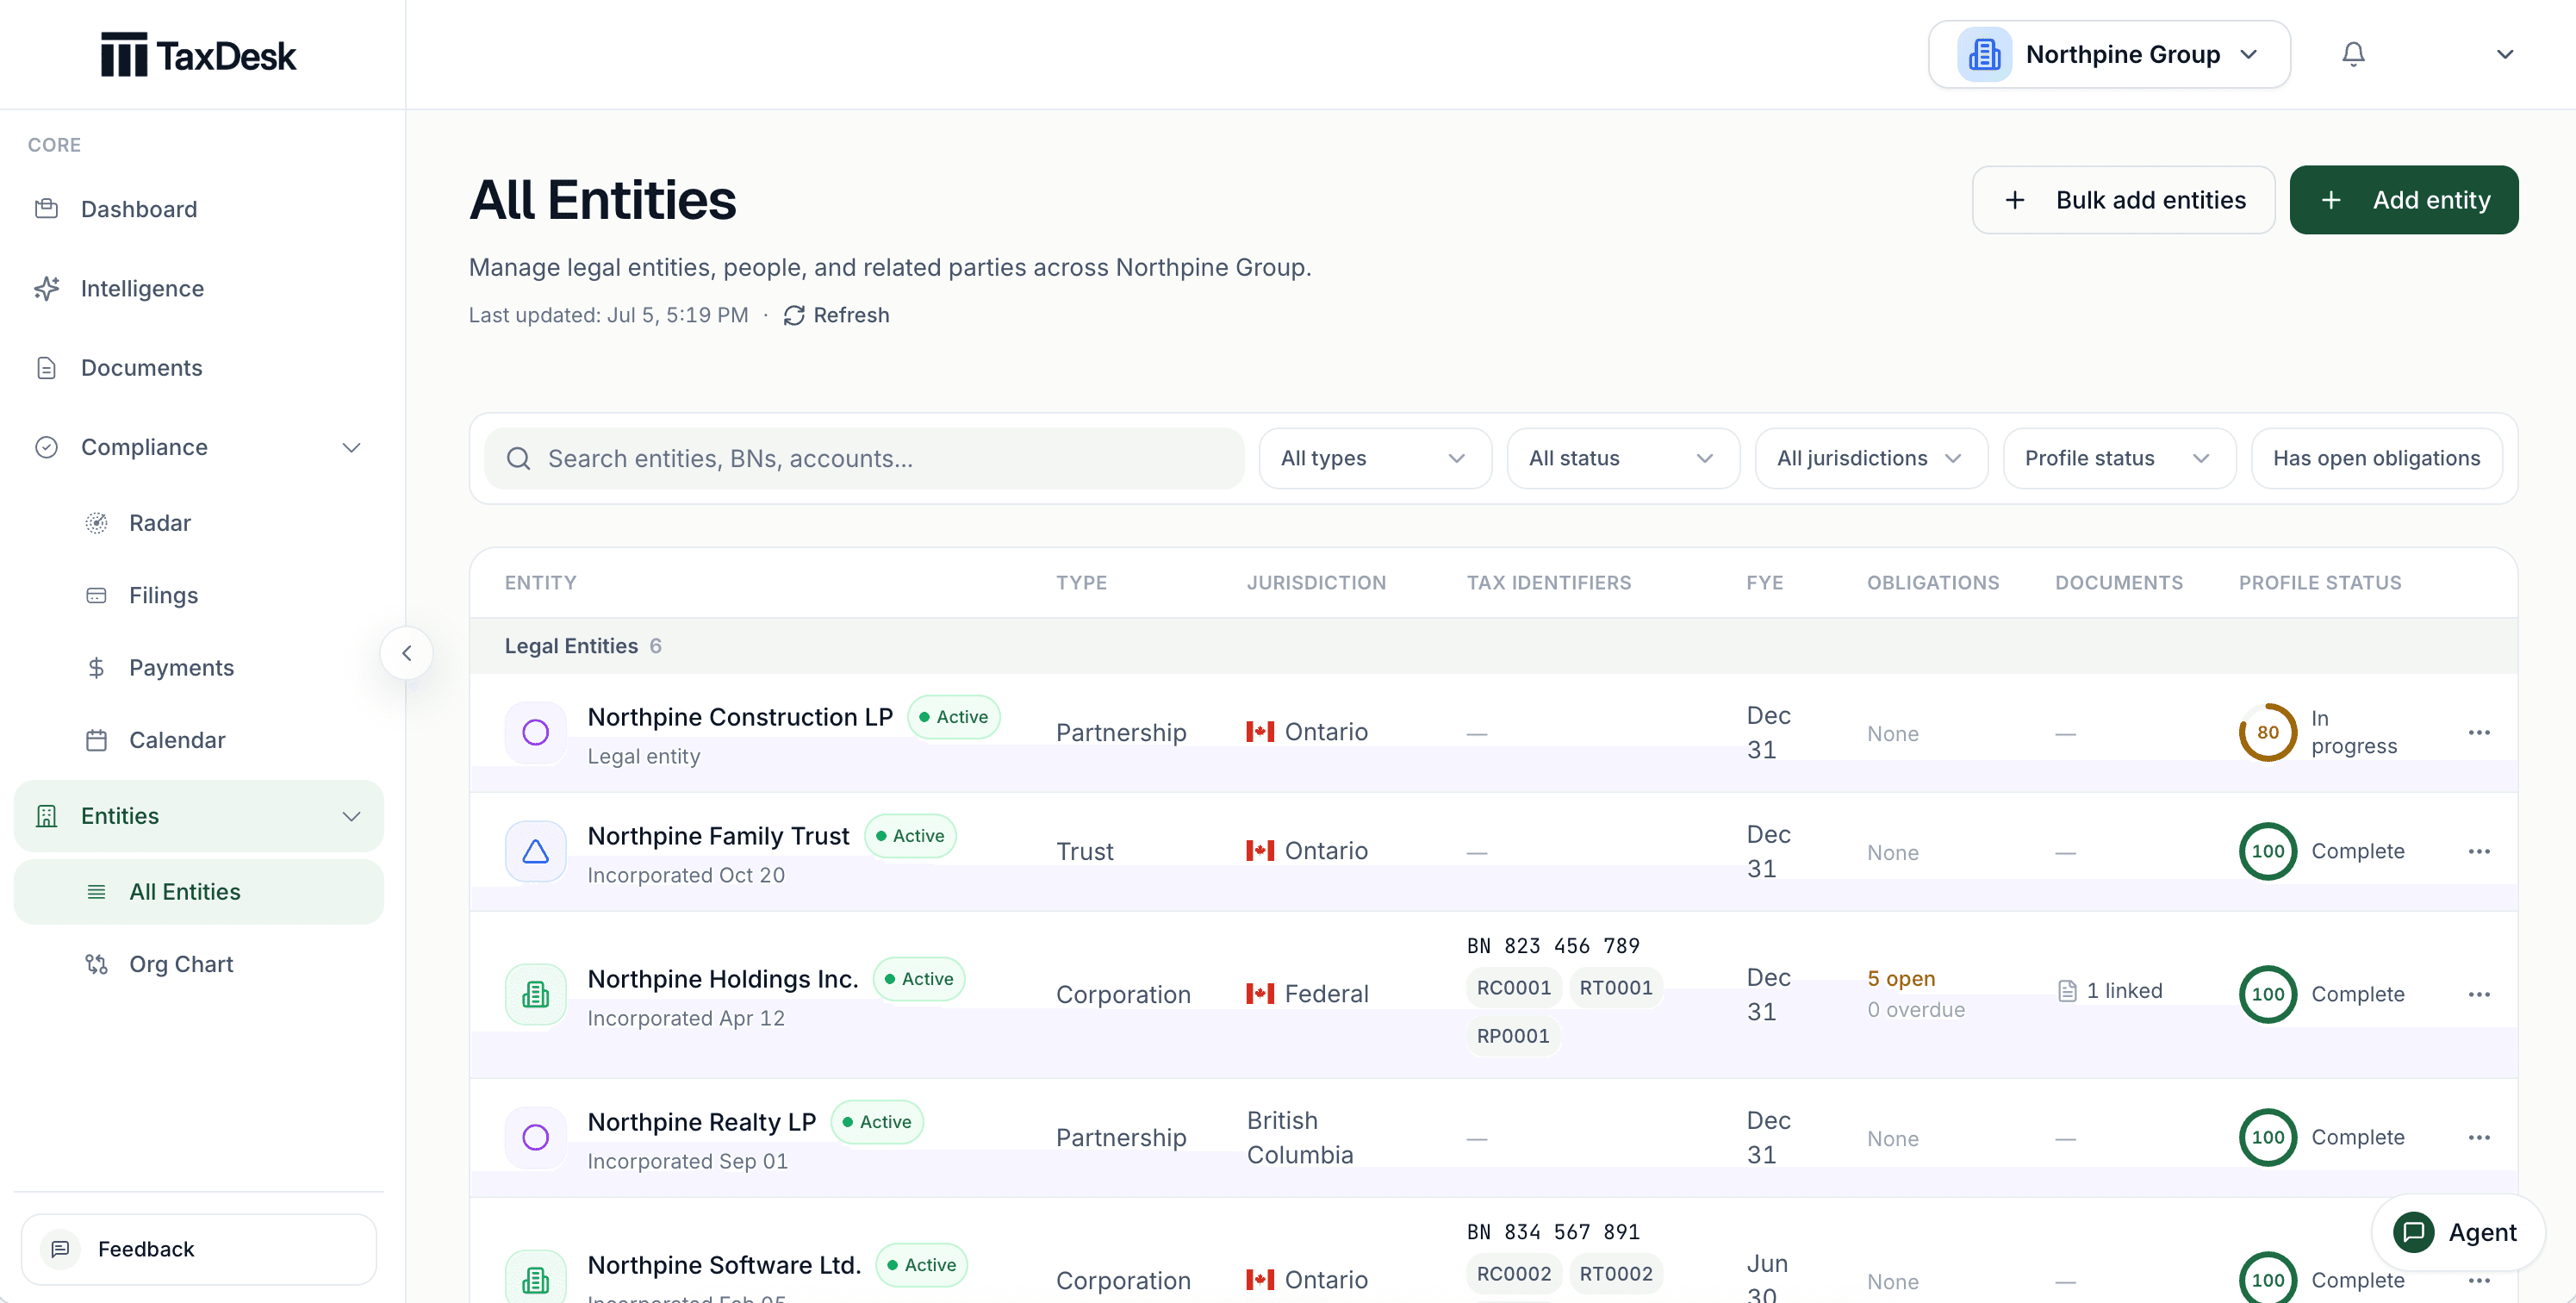Click Northpine Realty LP circle icon
Screen dimensions: 2576x1303
click(536, 1137)
